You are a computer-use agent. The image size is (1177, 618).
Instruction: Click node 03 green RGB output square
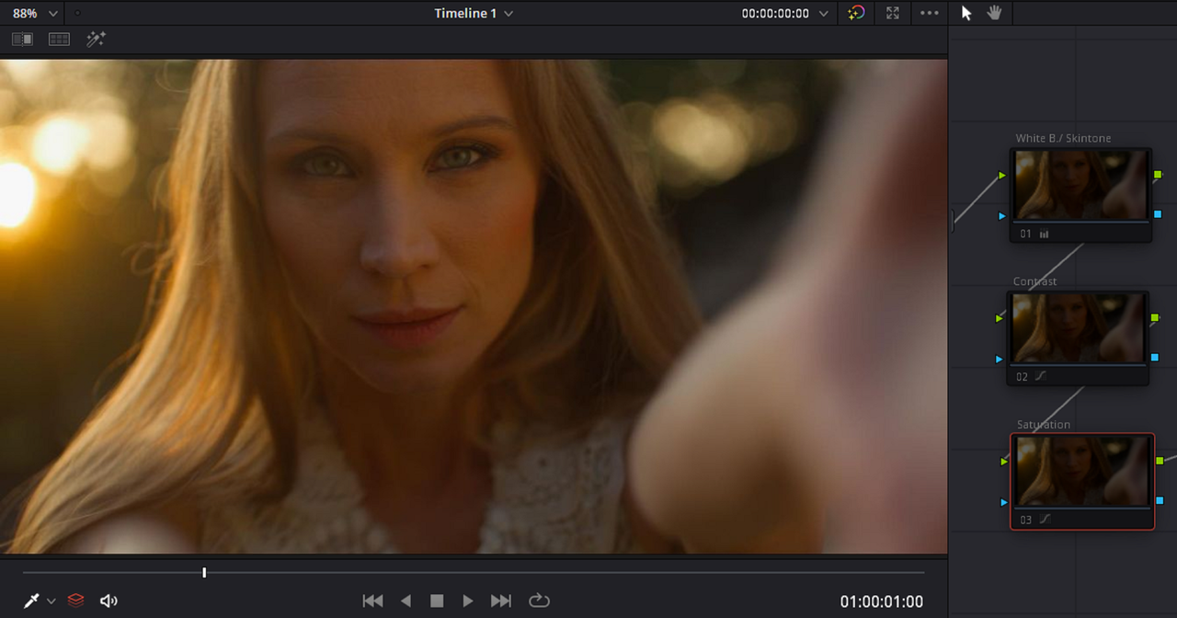(x=1160, y=460)
